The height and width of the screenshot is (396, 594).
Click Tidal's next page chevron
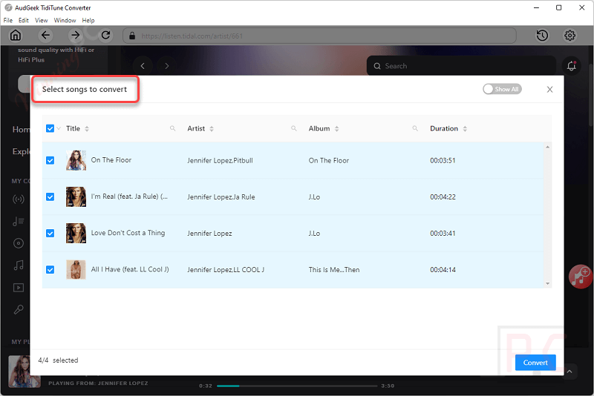tap(166, 66)
